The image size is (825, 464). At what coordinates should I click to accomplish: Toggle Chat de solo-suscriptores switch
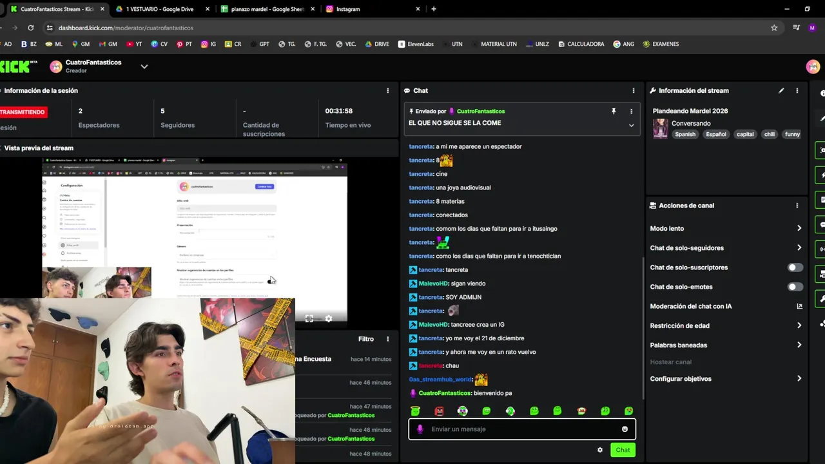795,267
